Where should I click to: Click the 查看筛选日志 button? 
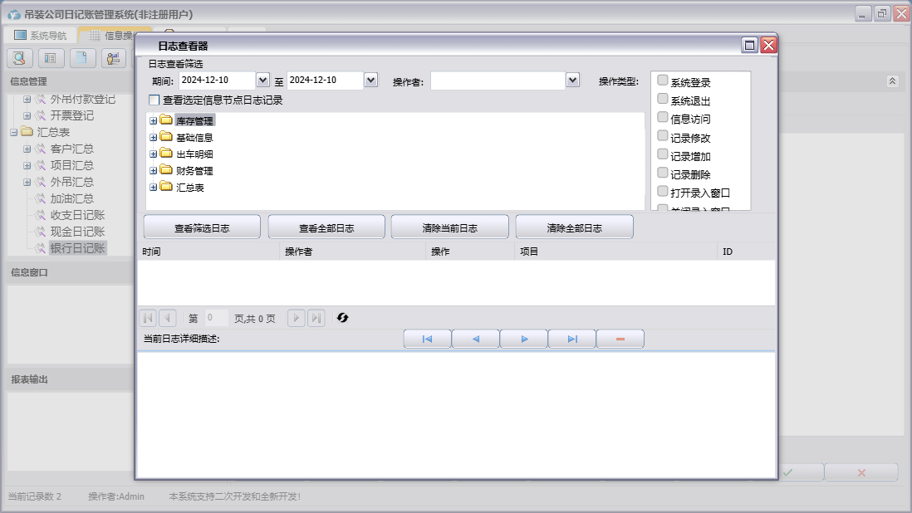pos(202,227)
